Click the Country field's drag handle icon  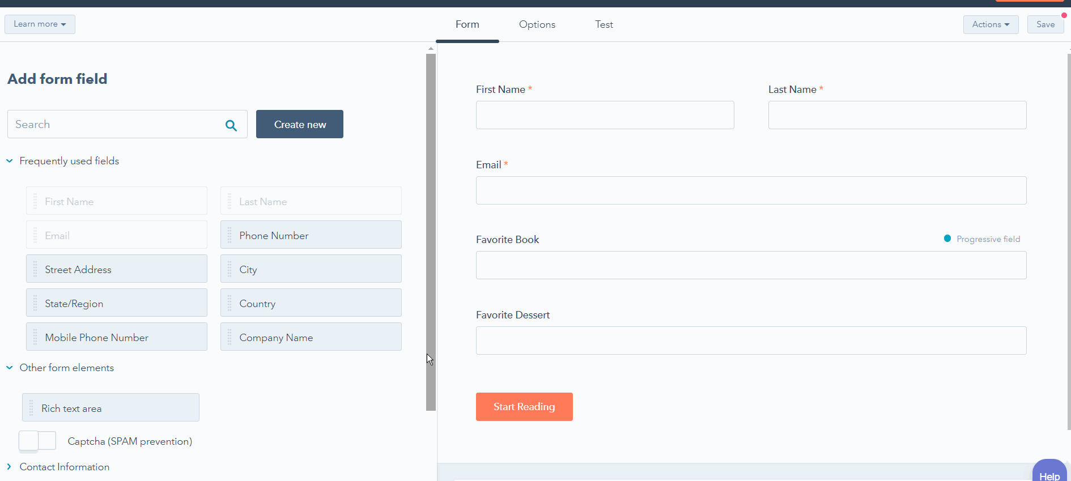pyautogui.click(x=229, y=303)
